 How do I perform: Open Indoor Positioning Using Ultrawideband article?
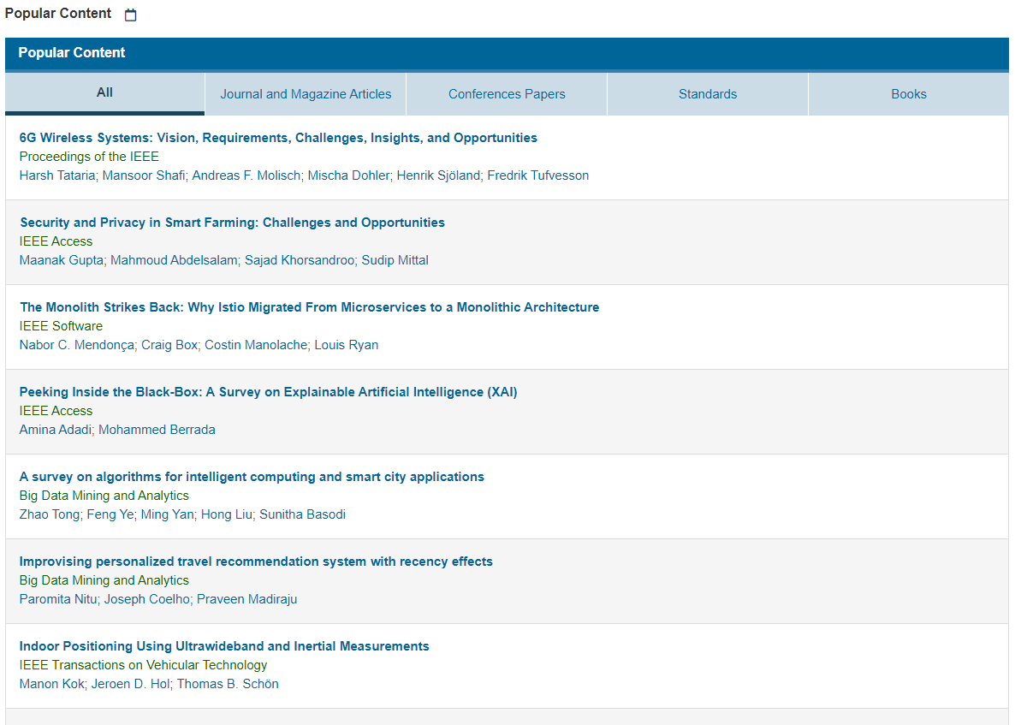coord(224,646)
